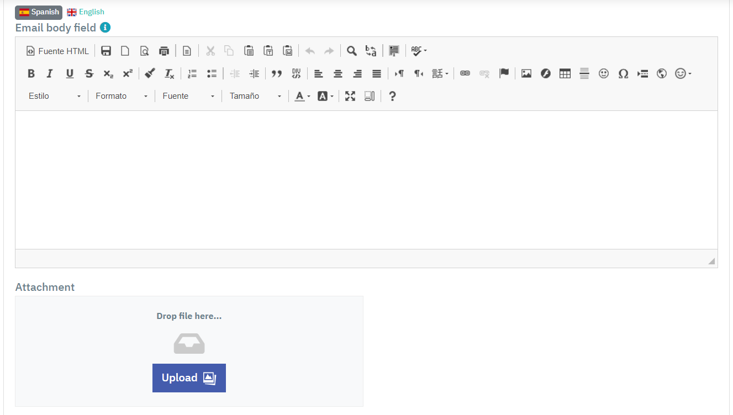This screenshot has width=733, height=415.
Task: Open the image insertion dialog
Action: (526, 73)
